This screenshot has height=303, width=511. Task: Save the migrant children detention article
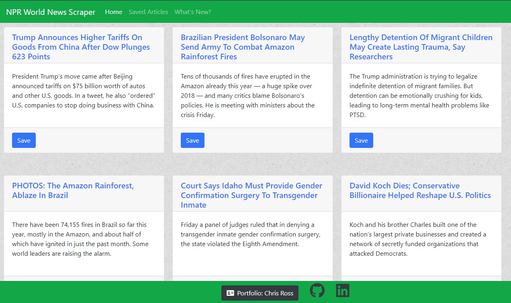361,140
